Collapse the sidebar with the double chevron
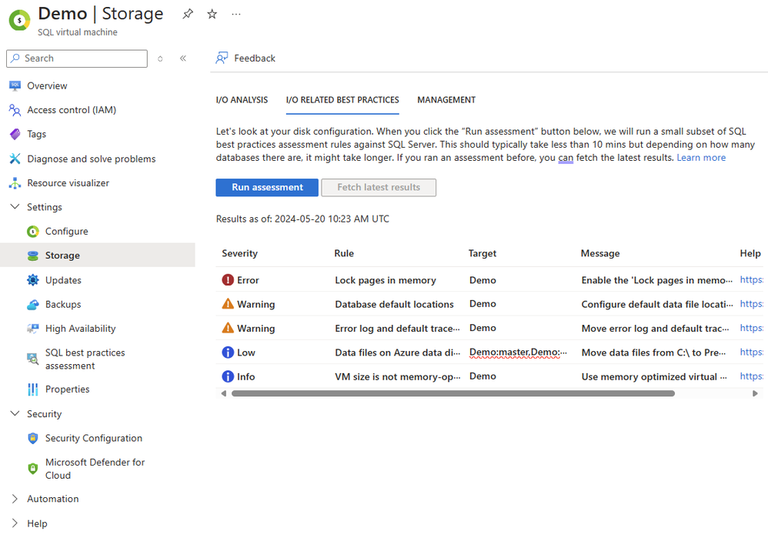 pyautogui.click(x=182, y=58)
